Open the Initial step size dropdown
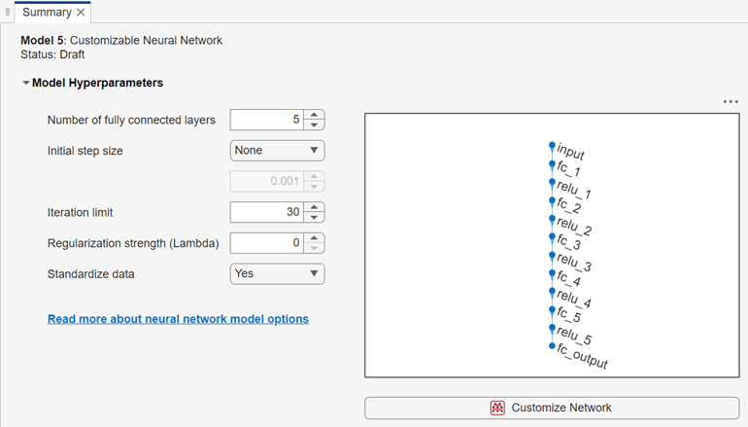This screenshot has height=427, width=748. 277,151
